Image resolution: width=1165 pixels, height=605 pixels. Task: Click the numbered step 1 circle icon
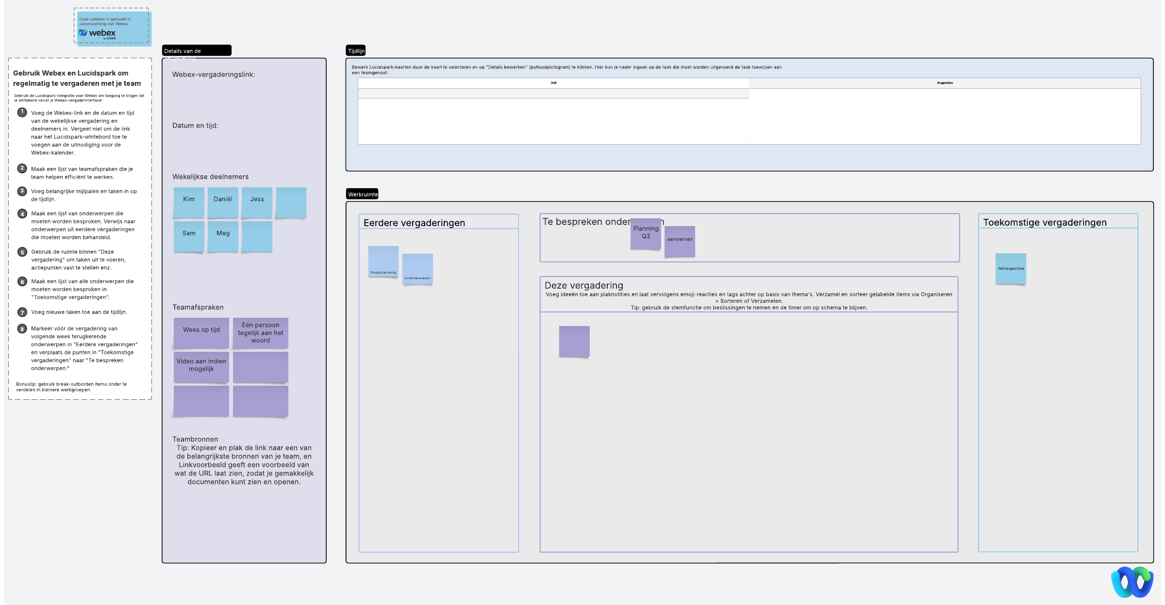22,112
